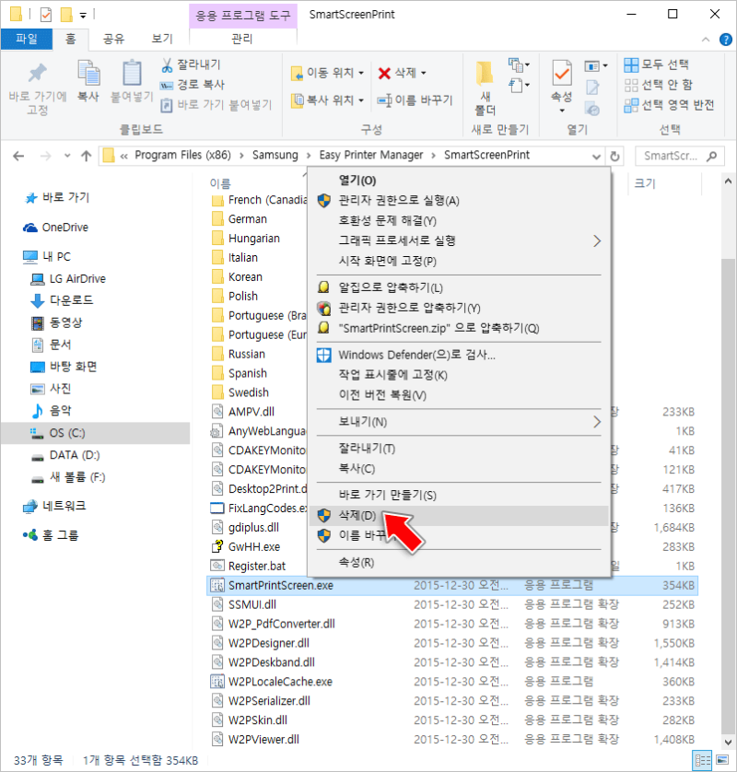Open 속성 (Properties) via its ribbon icon
This screenshot has height=772, width=737.
point(561,83)
